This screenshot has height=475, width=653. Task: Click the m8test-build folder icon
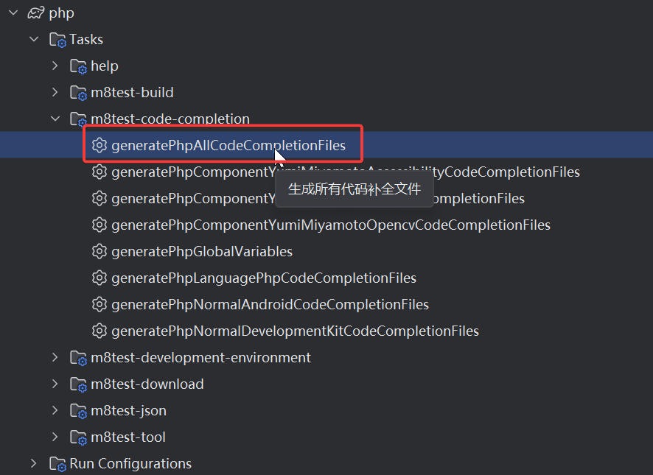pos(78,93)
